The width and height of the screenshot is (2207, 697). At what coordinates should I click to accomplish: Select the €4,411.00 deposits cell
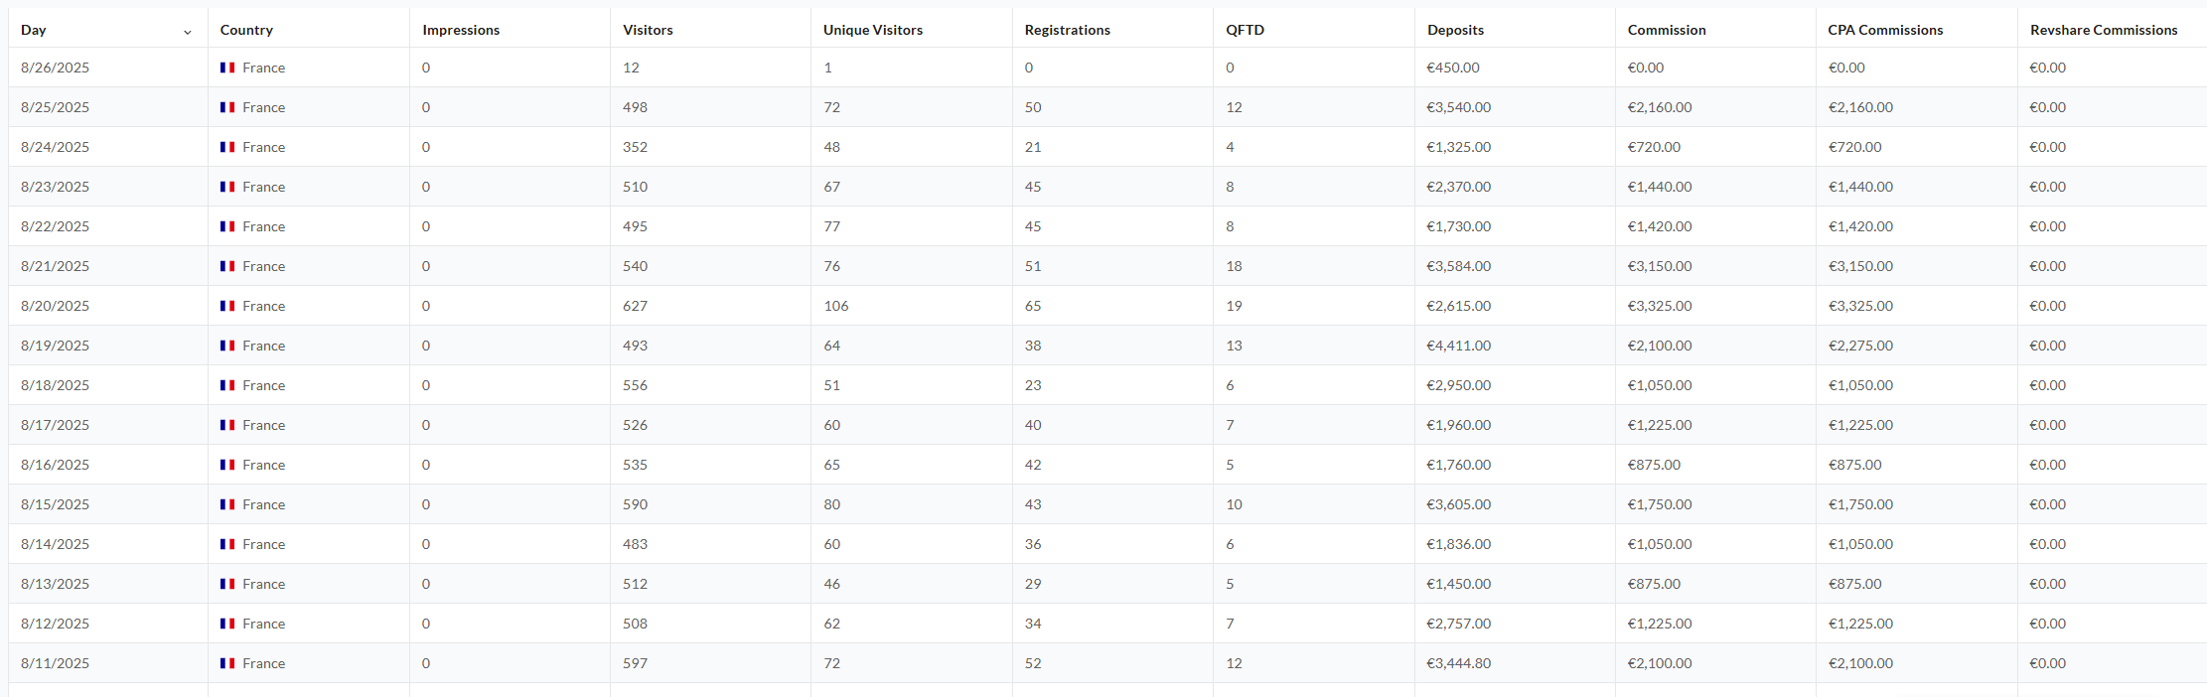coord(1458,346)
